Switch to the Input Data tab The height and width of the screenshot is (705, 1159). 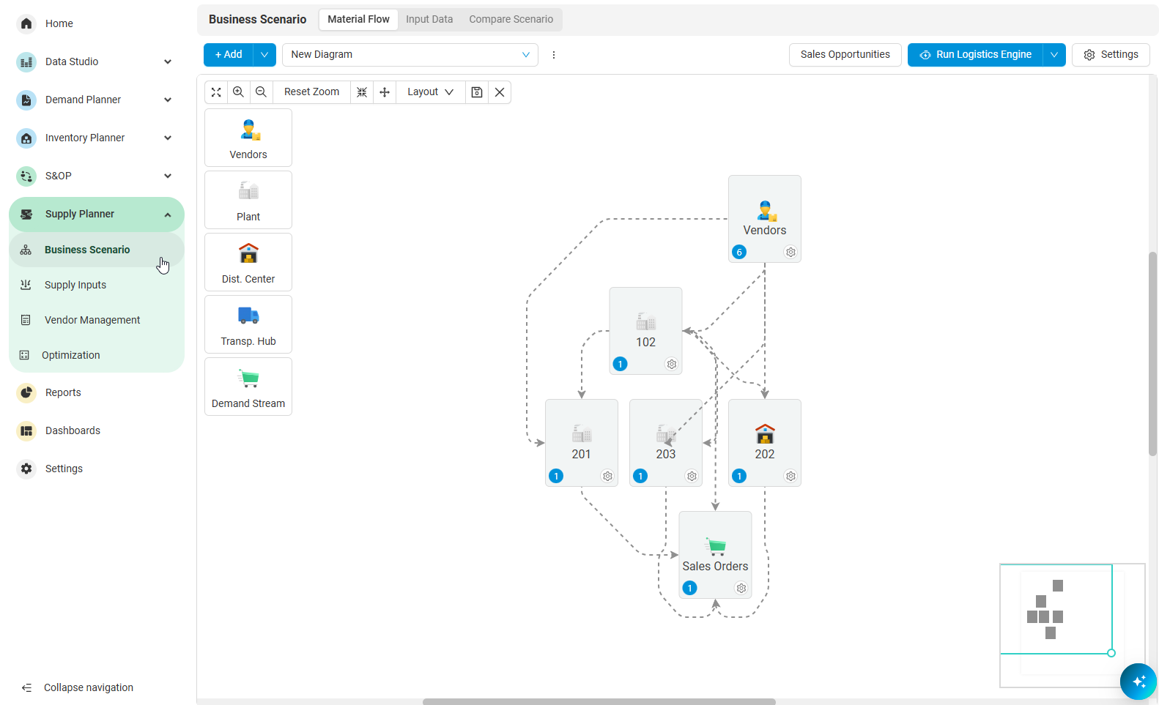click(x=429, y=20)
